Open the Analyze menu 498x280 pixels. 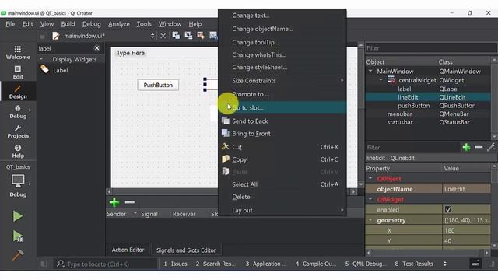click(119, 24)
